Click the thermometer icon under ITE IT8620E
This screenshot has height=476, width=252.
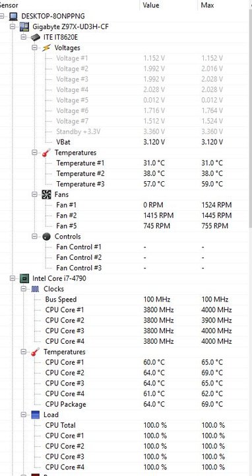click(x=46, y=153)
